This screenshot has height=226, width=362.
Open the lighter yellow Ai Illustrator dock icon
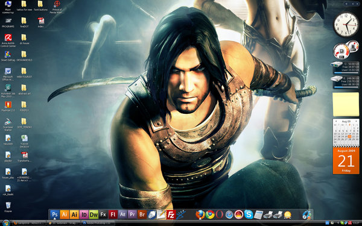pyautogui.click(x=74, y=215)
